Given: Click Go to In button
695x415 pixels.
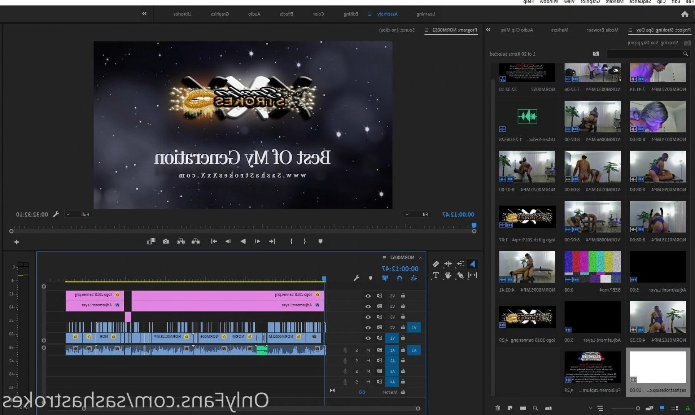Looking at the screenshot, I should [x=272, y=241].
